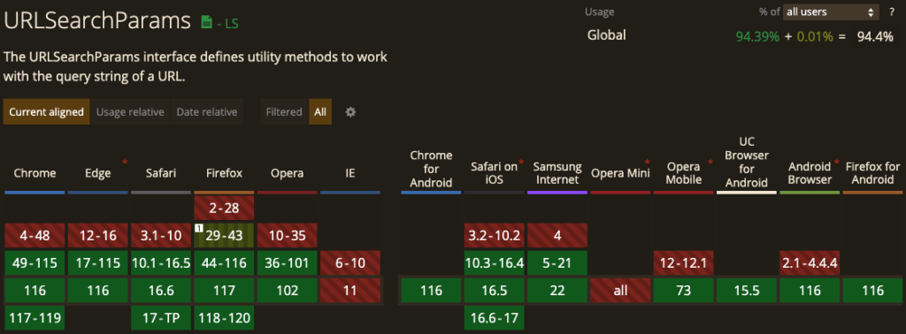Click the Samsung Internet column header
Image resolution: width=906 pixels, height=334 pixels.
(557, 173)
